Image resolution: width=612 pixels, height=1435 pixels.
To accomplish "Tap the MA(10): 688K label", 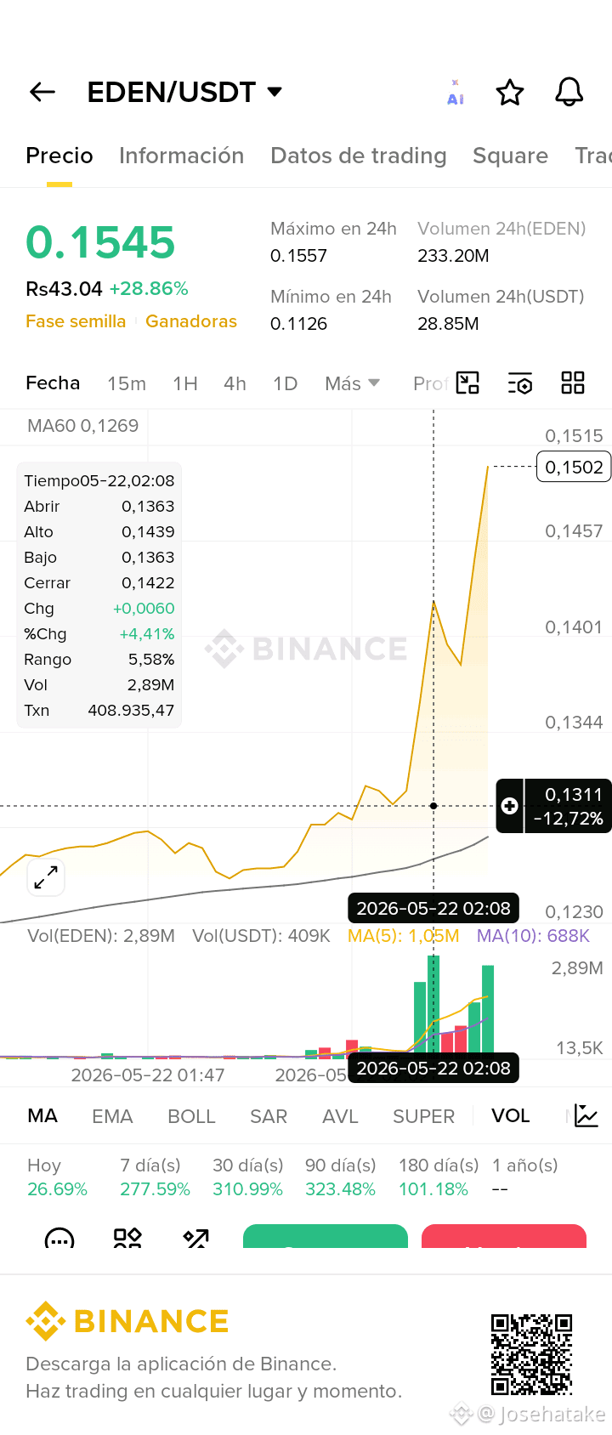I will (533, 935).
